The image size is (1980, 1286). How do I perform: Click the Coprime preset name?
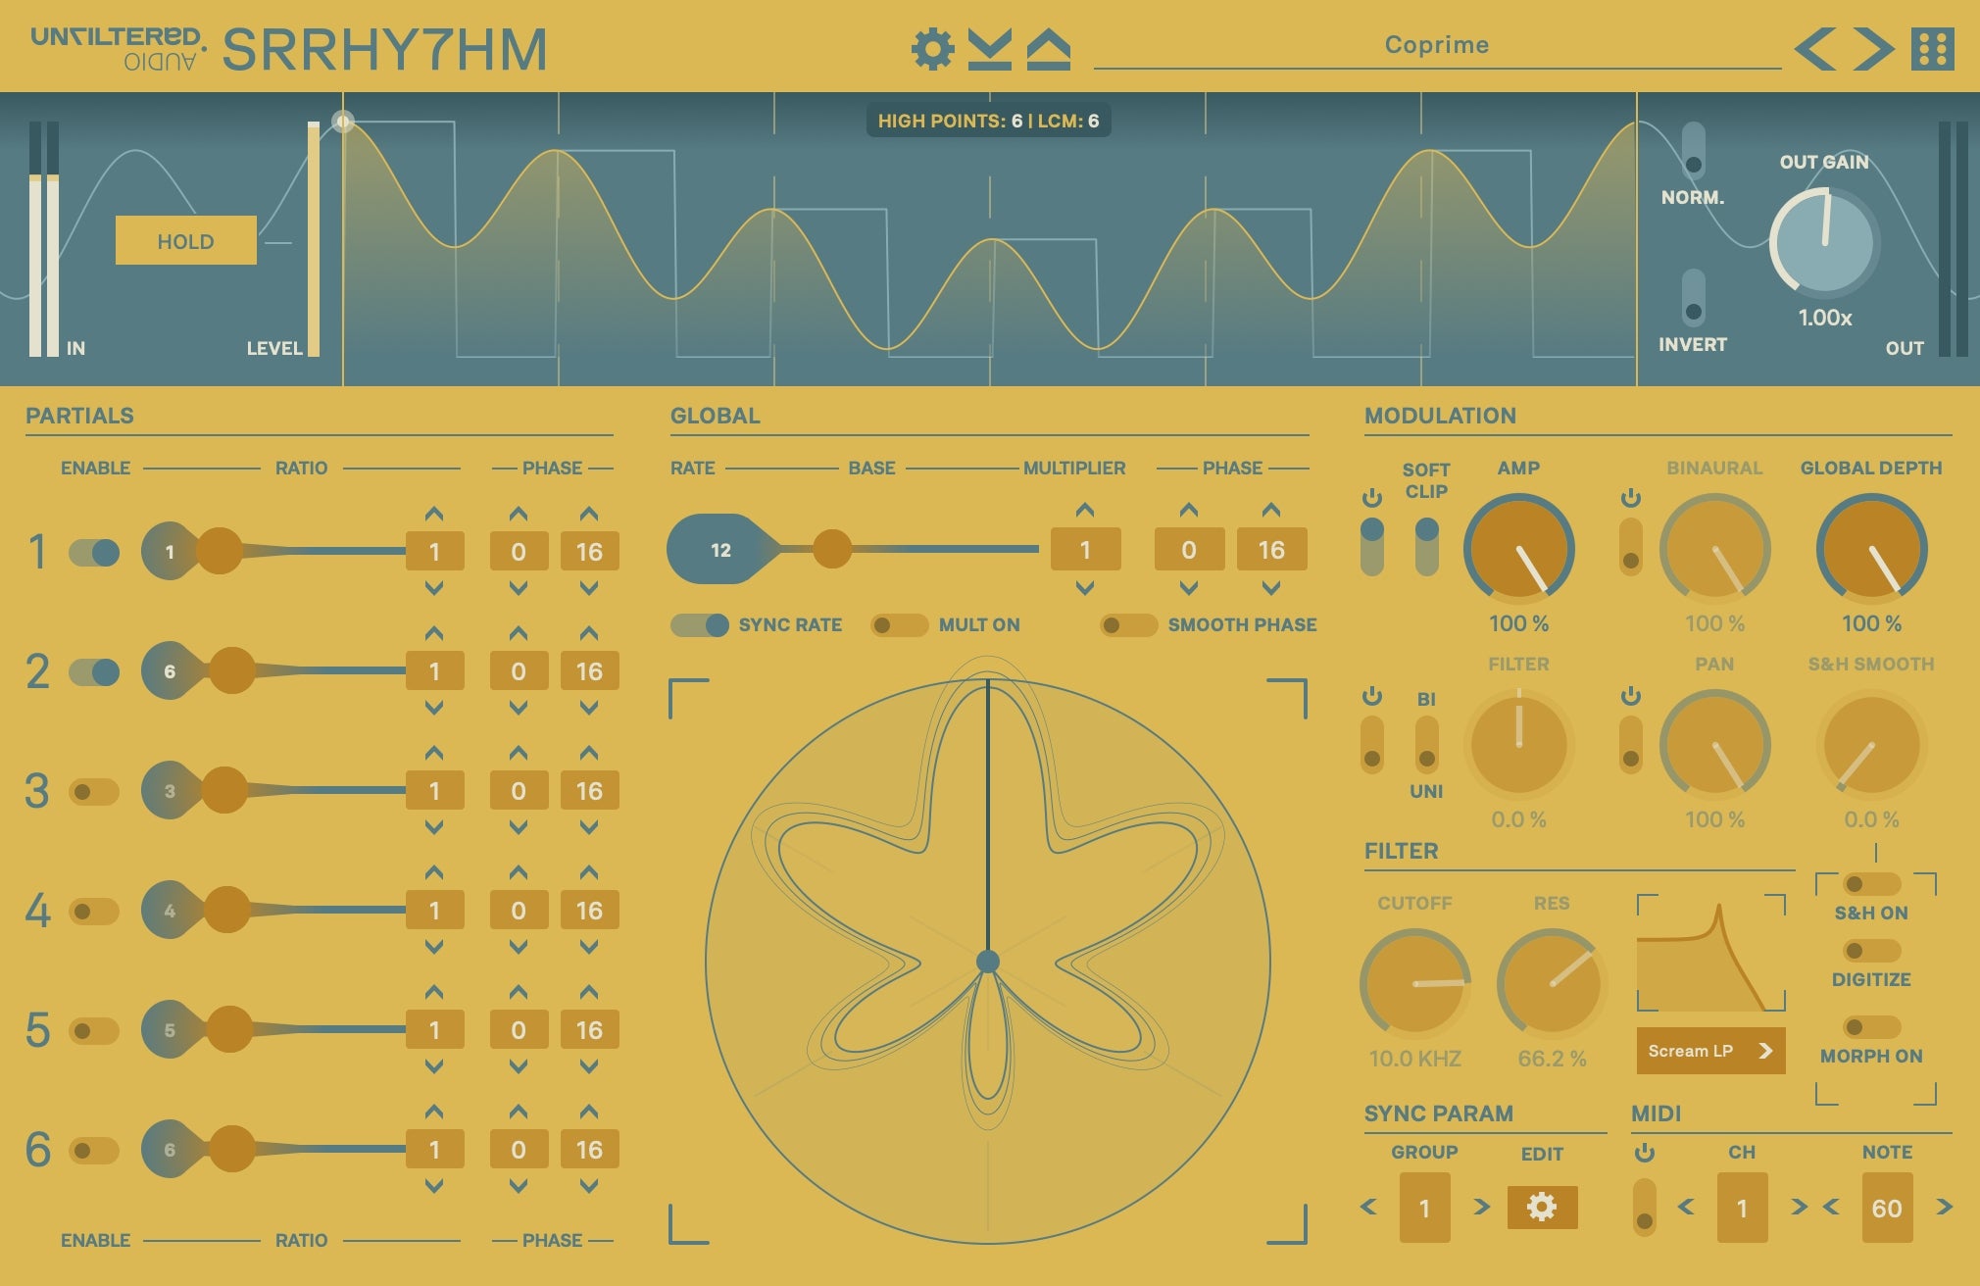tap(1437, 45)
